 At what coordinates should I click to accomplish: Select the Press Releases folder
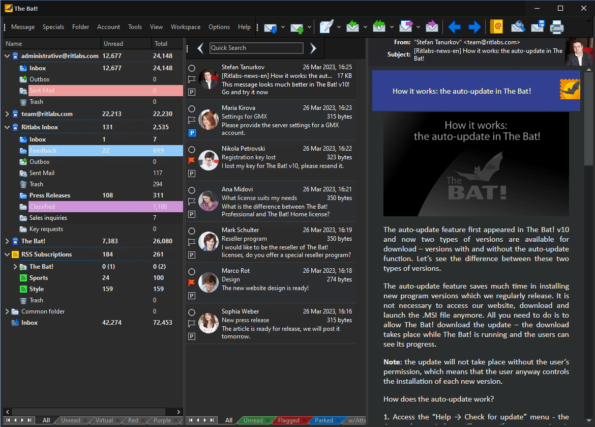click(50, 195)
